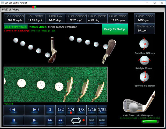Viewport: 166px width, 129px height.
Task: Click the green Ok button
Action: click(x=150, y=121)
